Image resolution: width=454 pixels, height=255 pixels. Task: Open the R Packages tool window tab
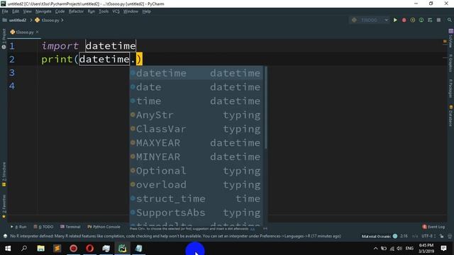pyautogui.click(x=450, y=89)
